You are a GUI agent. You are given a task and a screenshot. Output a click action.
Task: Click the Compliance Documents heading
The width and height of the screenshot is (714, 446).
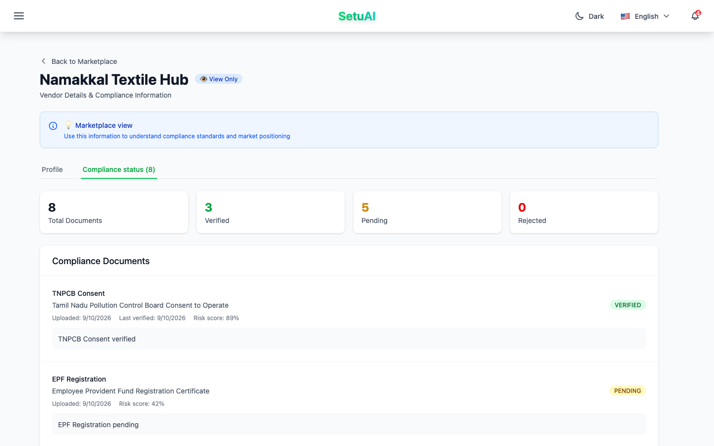pyautogui.click(x=101, y=261)
